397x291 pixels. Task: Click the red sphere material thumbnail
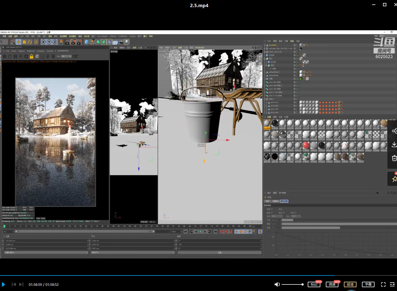pos(306,145)
